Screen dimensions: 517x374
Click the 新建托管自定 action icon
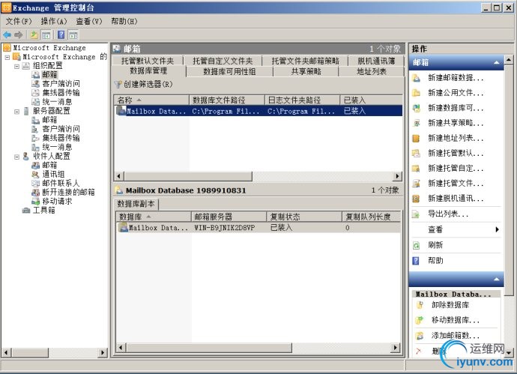[417, 168]
